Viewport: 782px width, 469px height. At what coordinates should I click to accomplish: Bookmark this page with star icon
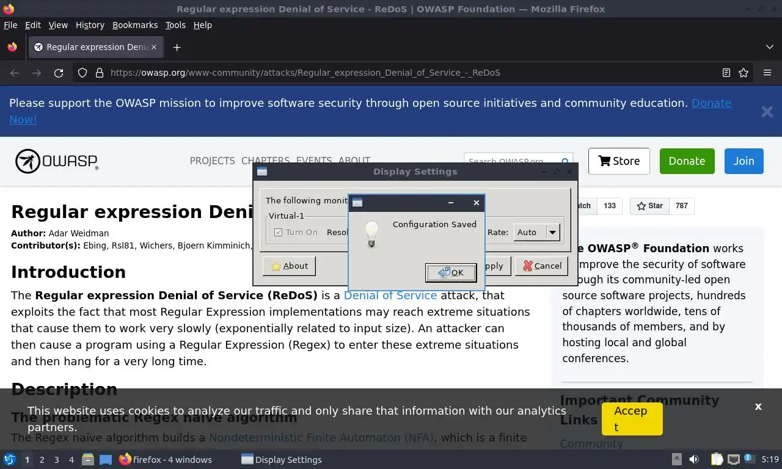coord(744,73)
